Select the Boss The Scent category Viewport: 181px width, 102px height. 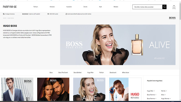63,72
